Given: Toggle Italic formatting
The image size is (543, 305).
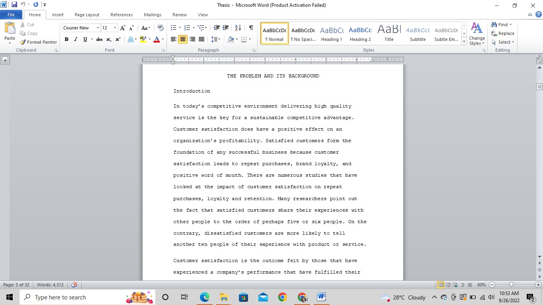Looking at the screenshot, I should [76, 39].
